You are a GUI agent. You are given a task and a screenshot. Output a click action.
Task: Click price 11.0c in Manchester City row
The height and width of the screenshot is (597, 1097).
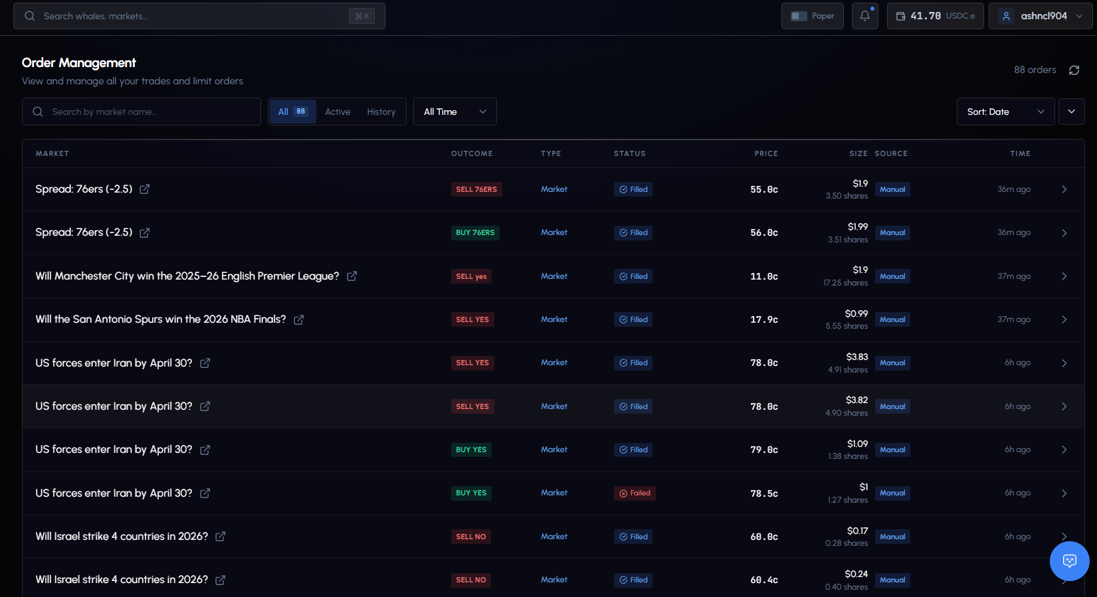tap(764, 276)
